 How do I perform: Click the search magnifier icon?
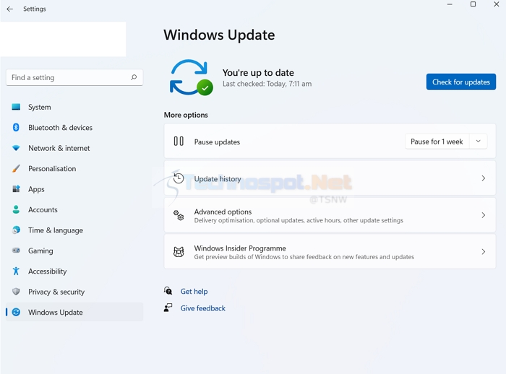(x=134, y=77)
